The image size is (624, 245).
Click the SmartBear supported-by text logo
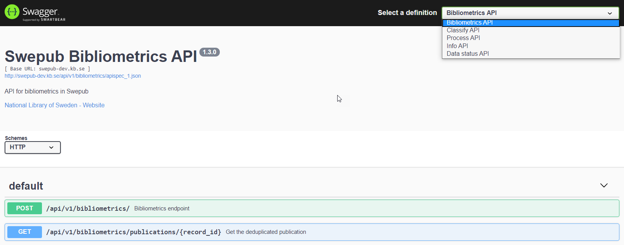pos(44,20)
